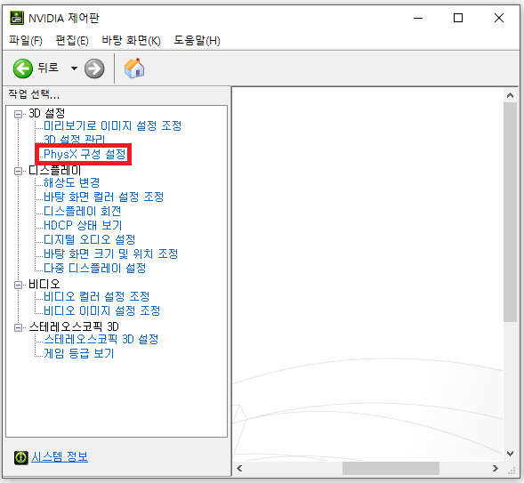
Task: Click the NVIDIA title bar app icon
Action: pos(17,18)
